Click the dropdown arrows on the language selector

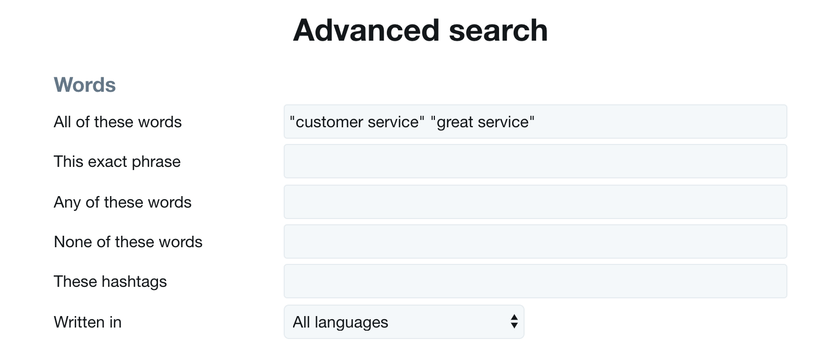(514, 322)
